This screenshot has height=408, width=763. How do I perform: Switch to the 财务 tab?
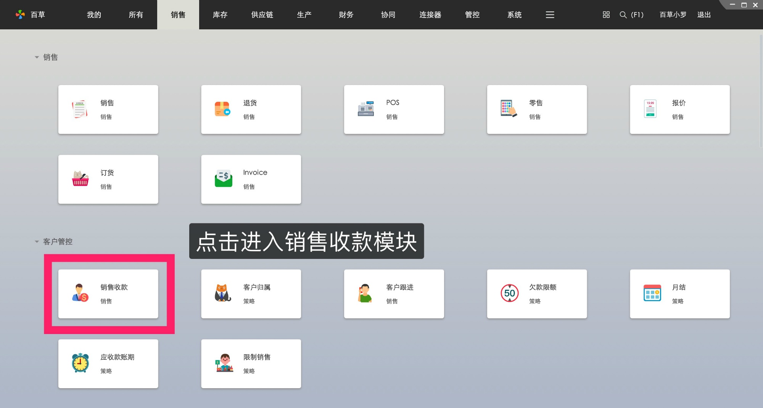coord(346,15)
